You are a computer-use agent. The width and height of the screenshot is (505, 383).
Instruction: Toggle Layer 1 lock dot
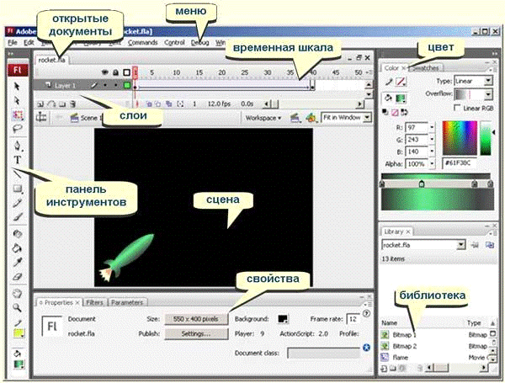tap(115, 85)
